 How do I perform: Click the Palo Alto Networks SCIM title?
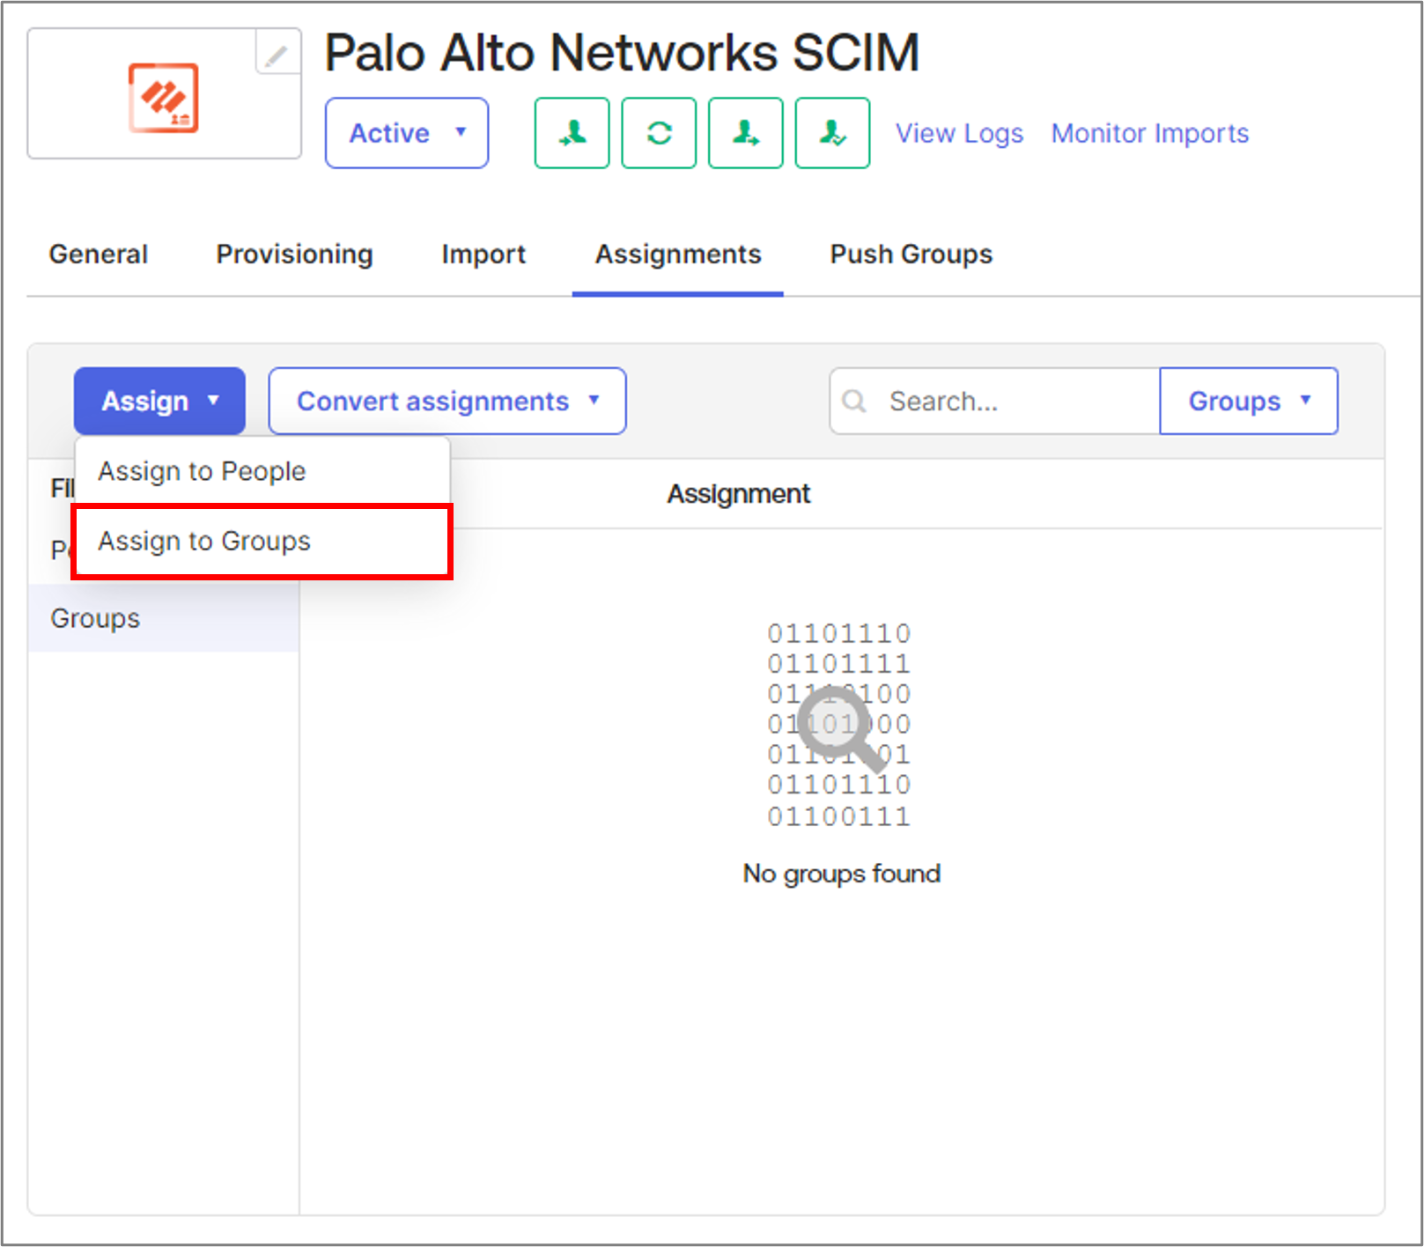(x=622, y=52)
